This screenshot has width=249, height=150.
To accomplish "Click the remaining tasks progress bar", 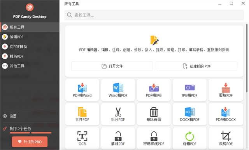I will click(30, 133).
